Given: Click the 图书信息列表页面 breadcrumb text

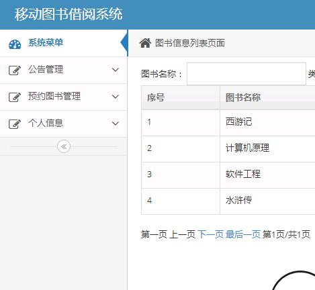Looking at the screenshot, I should click(x=190, y=43).
